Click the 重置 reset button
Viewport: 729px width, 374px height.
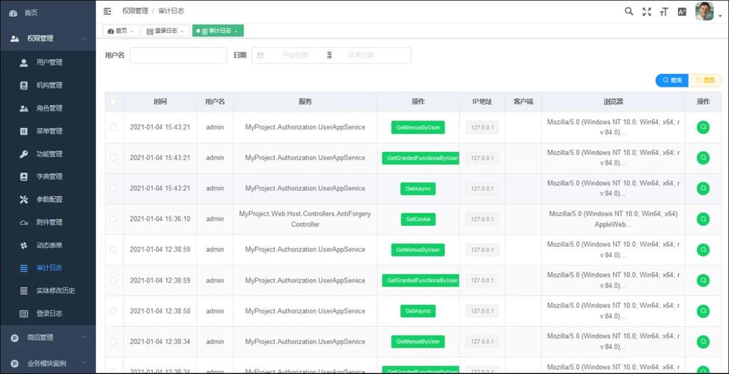pyautogui.click(x=706, y=80)
